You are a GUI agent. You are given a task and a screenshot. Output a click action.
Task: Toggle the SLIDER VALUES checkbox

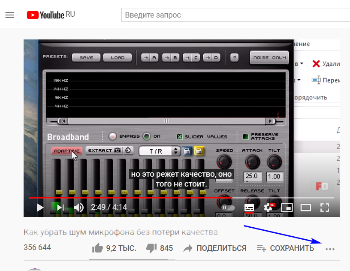coord(179,137)
